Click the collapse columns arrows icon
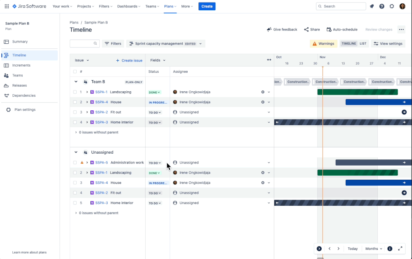This screenshot has width=412, height=259. tap(269, 60)
